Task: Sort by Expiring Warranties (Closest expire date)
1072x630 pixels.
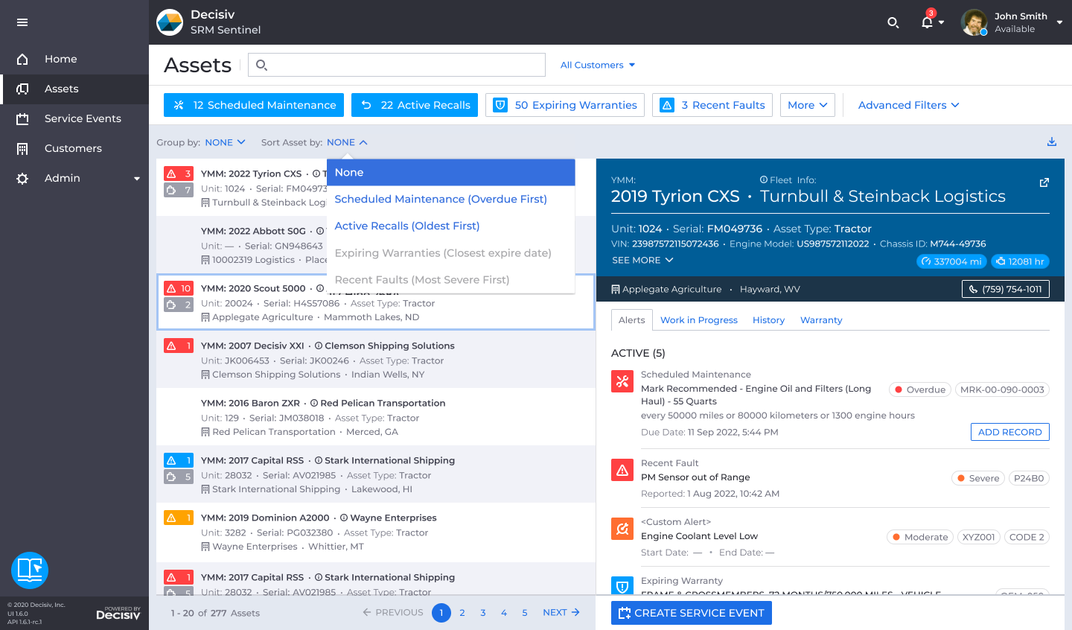Action: pyautogui.click(x=451, y=253)
